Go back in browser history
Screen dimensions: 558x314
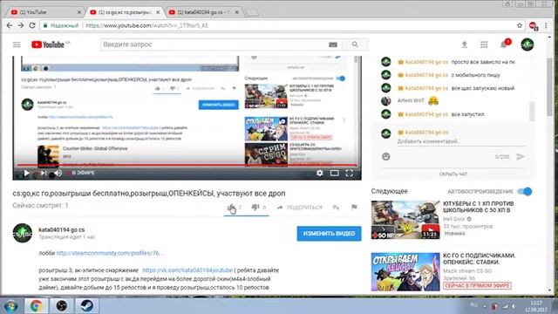10,25
